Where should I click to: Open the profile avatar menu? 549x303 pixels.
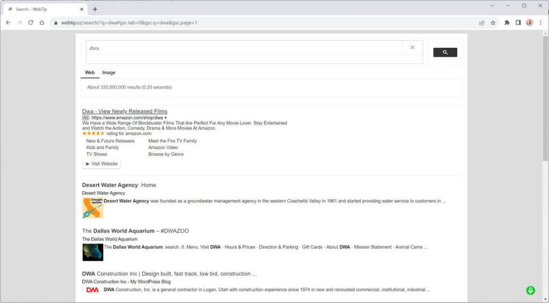coord(529,22)
